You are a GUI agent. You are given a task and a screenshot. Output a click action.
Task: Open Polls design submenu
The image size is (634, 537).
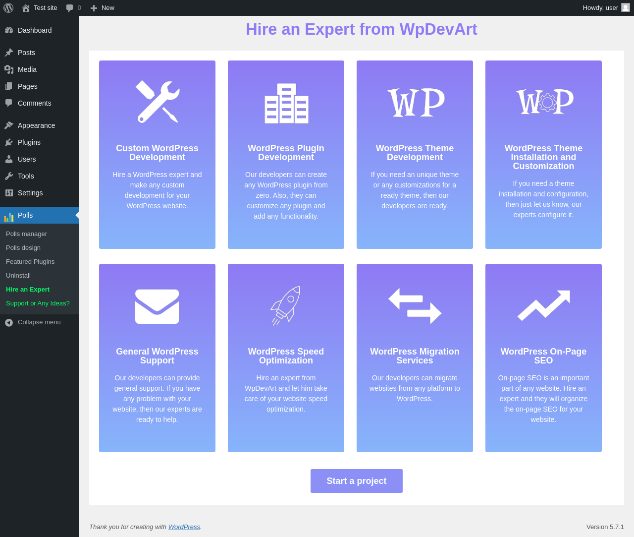tap(23, 248)
